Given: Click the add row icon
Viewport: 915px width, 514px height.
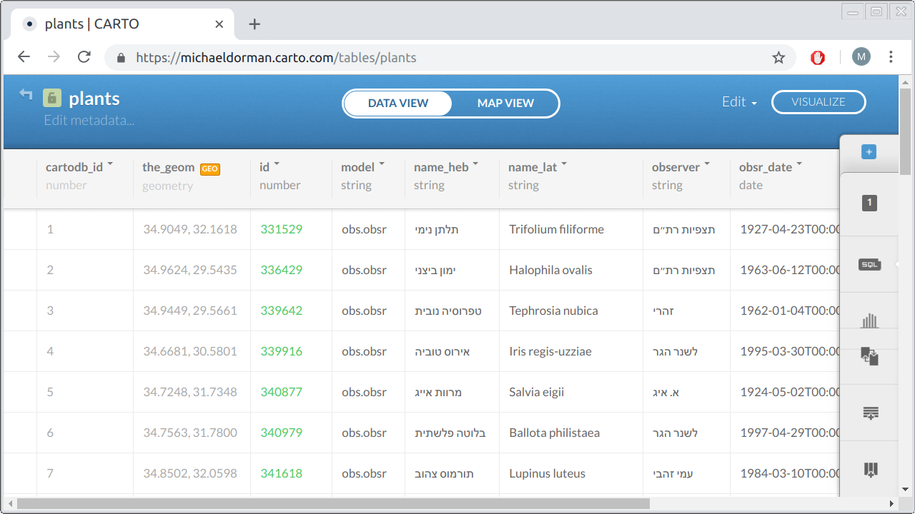Looking at the screenshot, I should [870, 413].
